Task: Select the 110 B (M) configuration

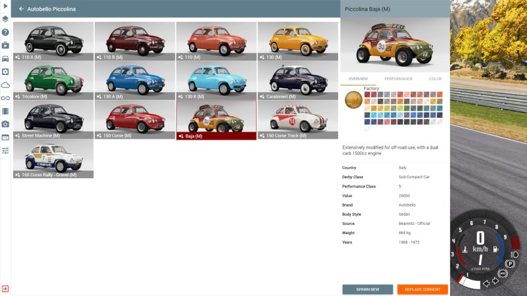Action: (135, 41)
